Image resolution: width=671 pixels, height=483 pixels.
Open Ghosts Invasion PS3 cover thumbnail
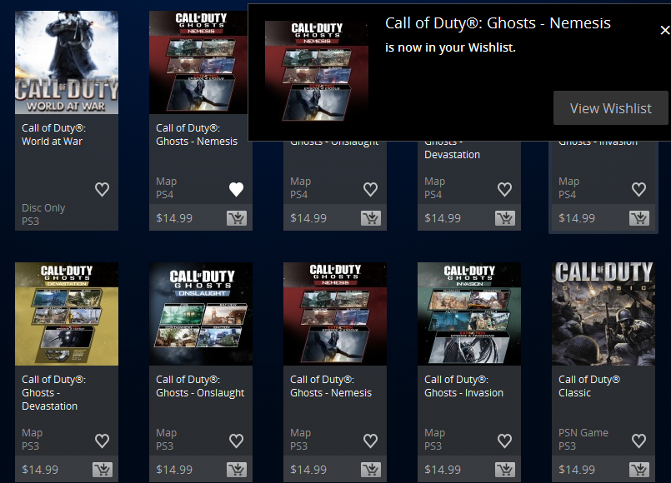pos(469,314)
